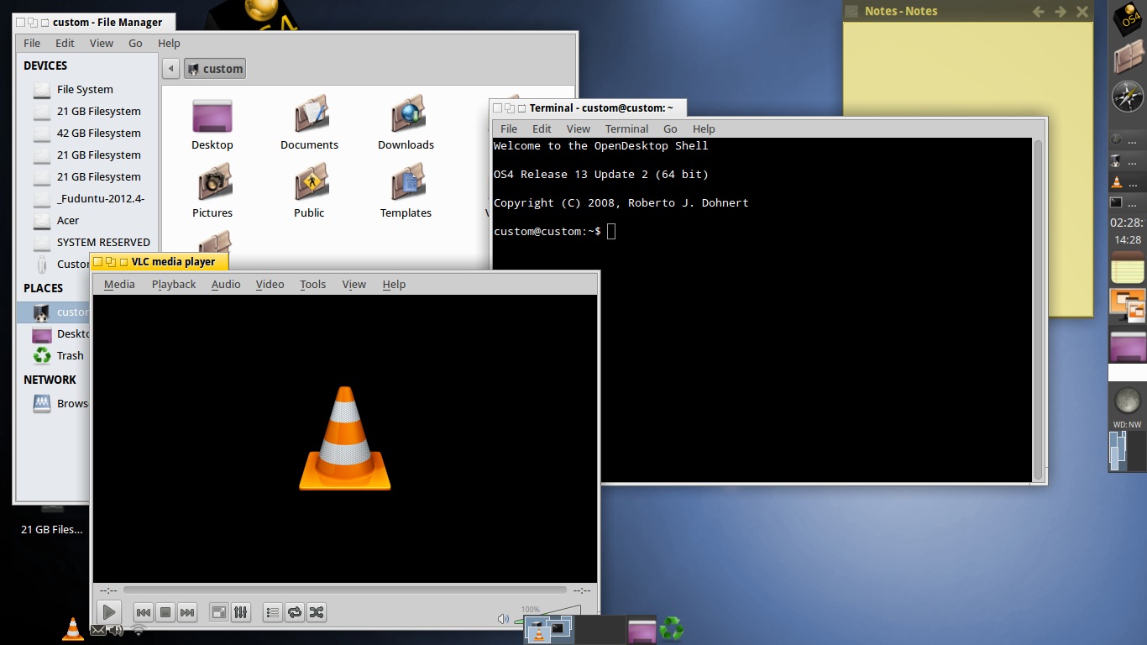The height and width of the screenshot is (645, 1147).
Task: Go to previous note in Notes window
Action: pos(1039,12)
